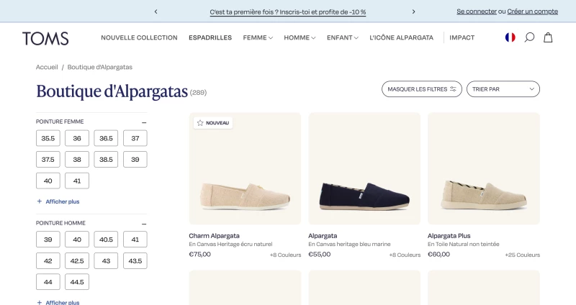Select women's size 37
576x305 pixels.
point(135,138)
